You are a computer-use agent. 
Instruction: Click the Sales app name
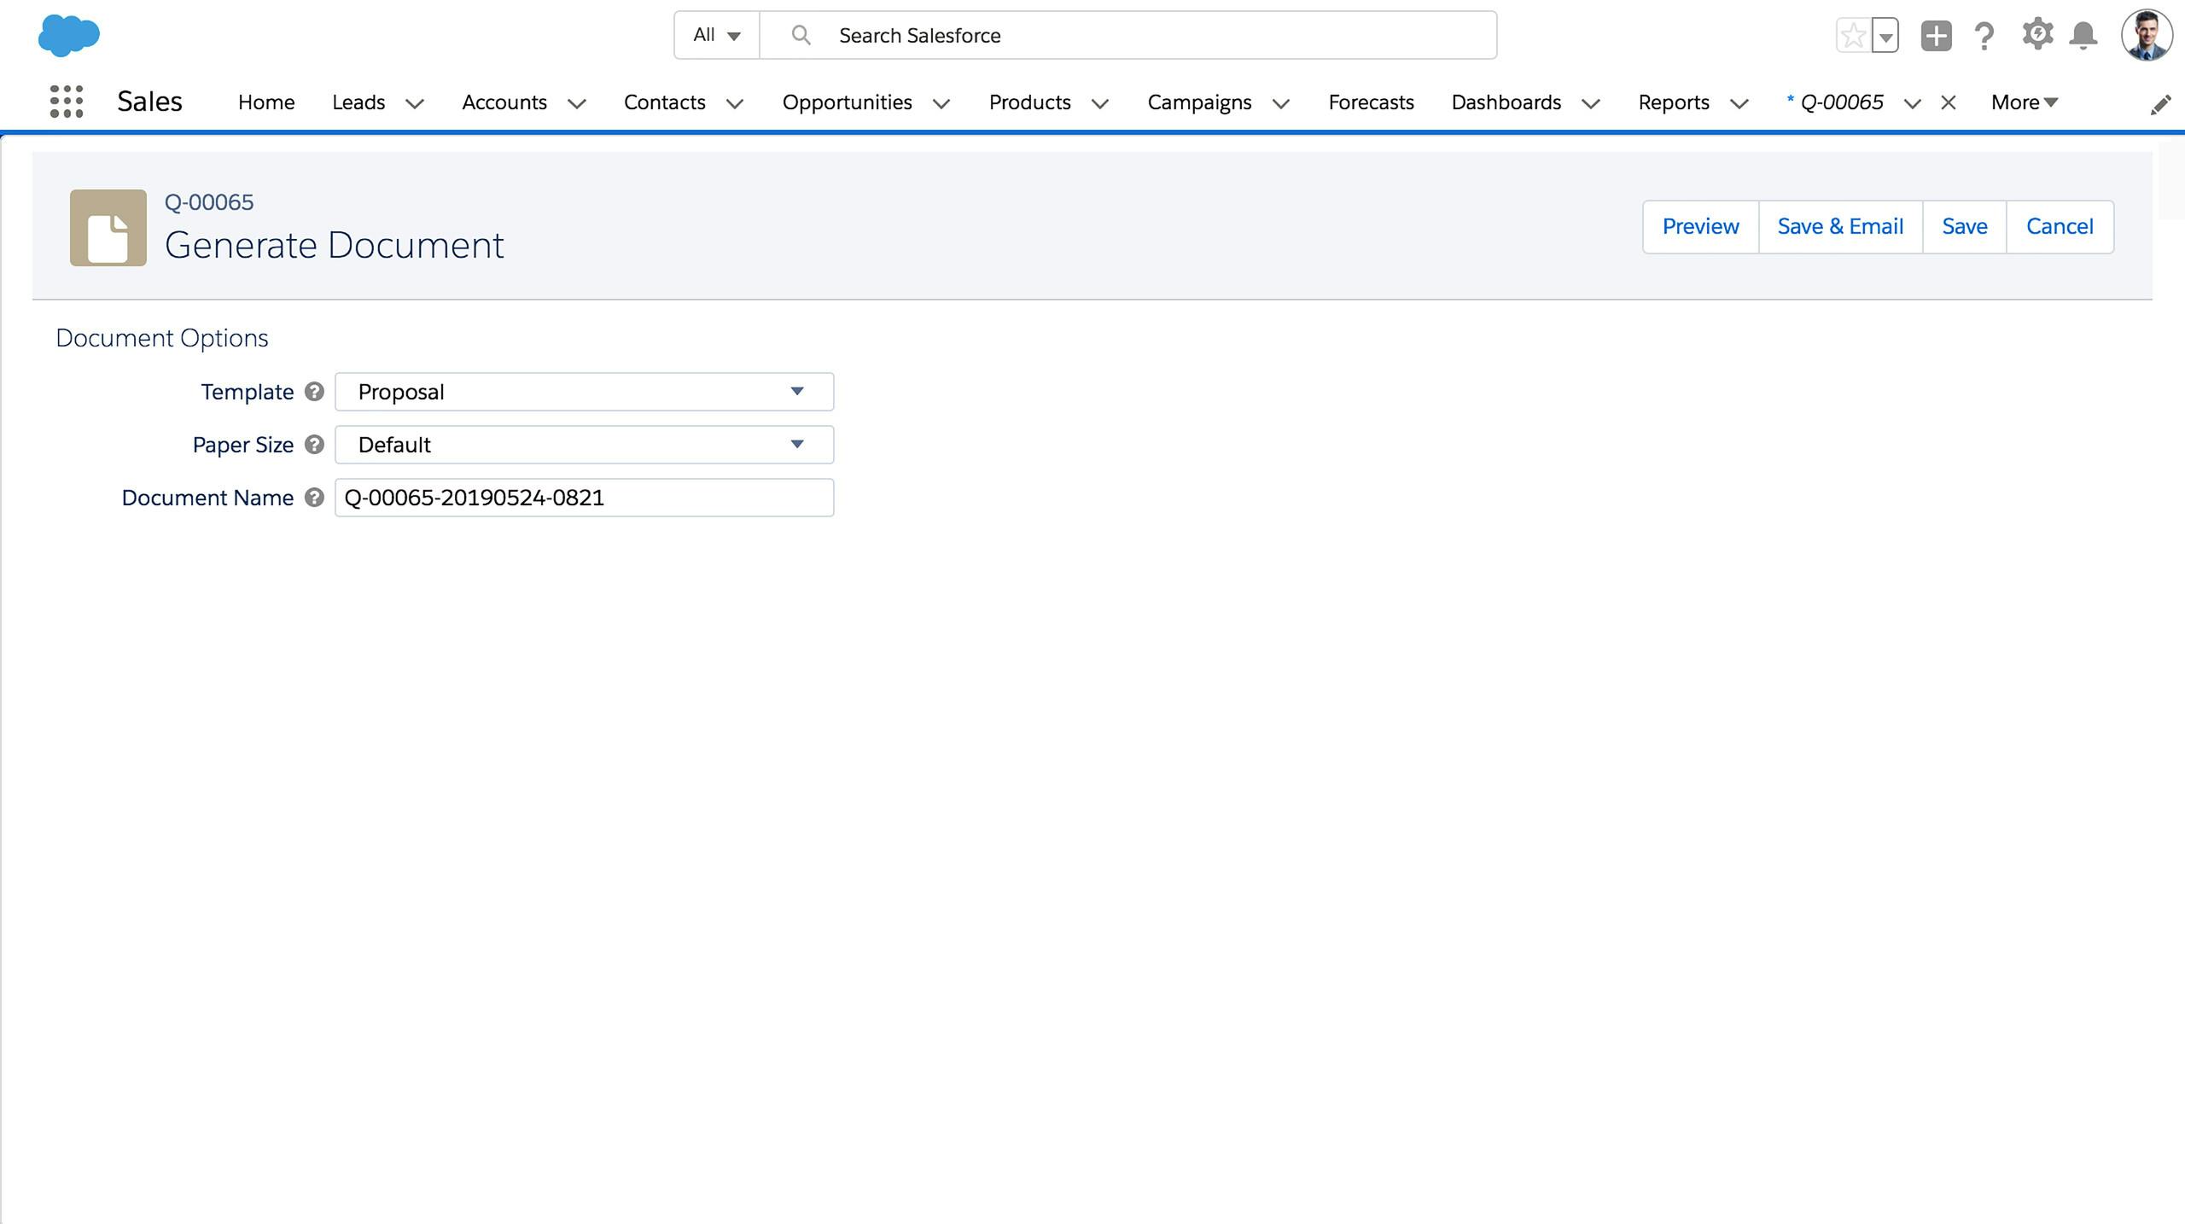[x=149, y=102]
